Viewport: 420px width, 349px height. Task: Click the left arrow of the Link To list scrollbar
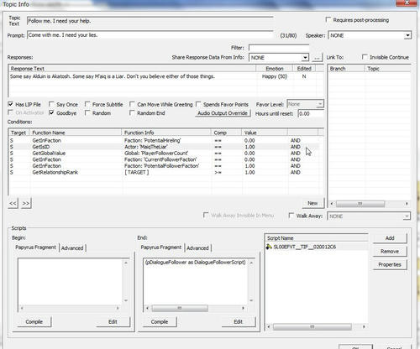(x=332, y=204)
